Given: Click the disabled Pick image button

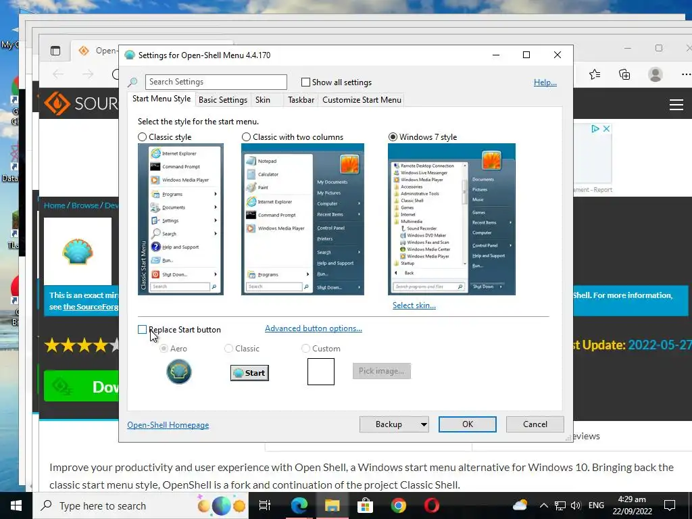Looking at the screenshot, I should tap(382, 371).
